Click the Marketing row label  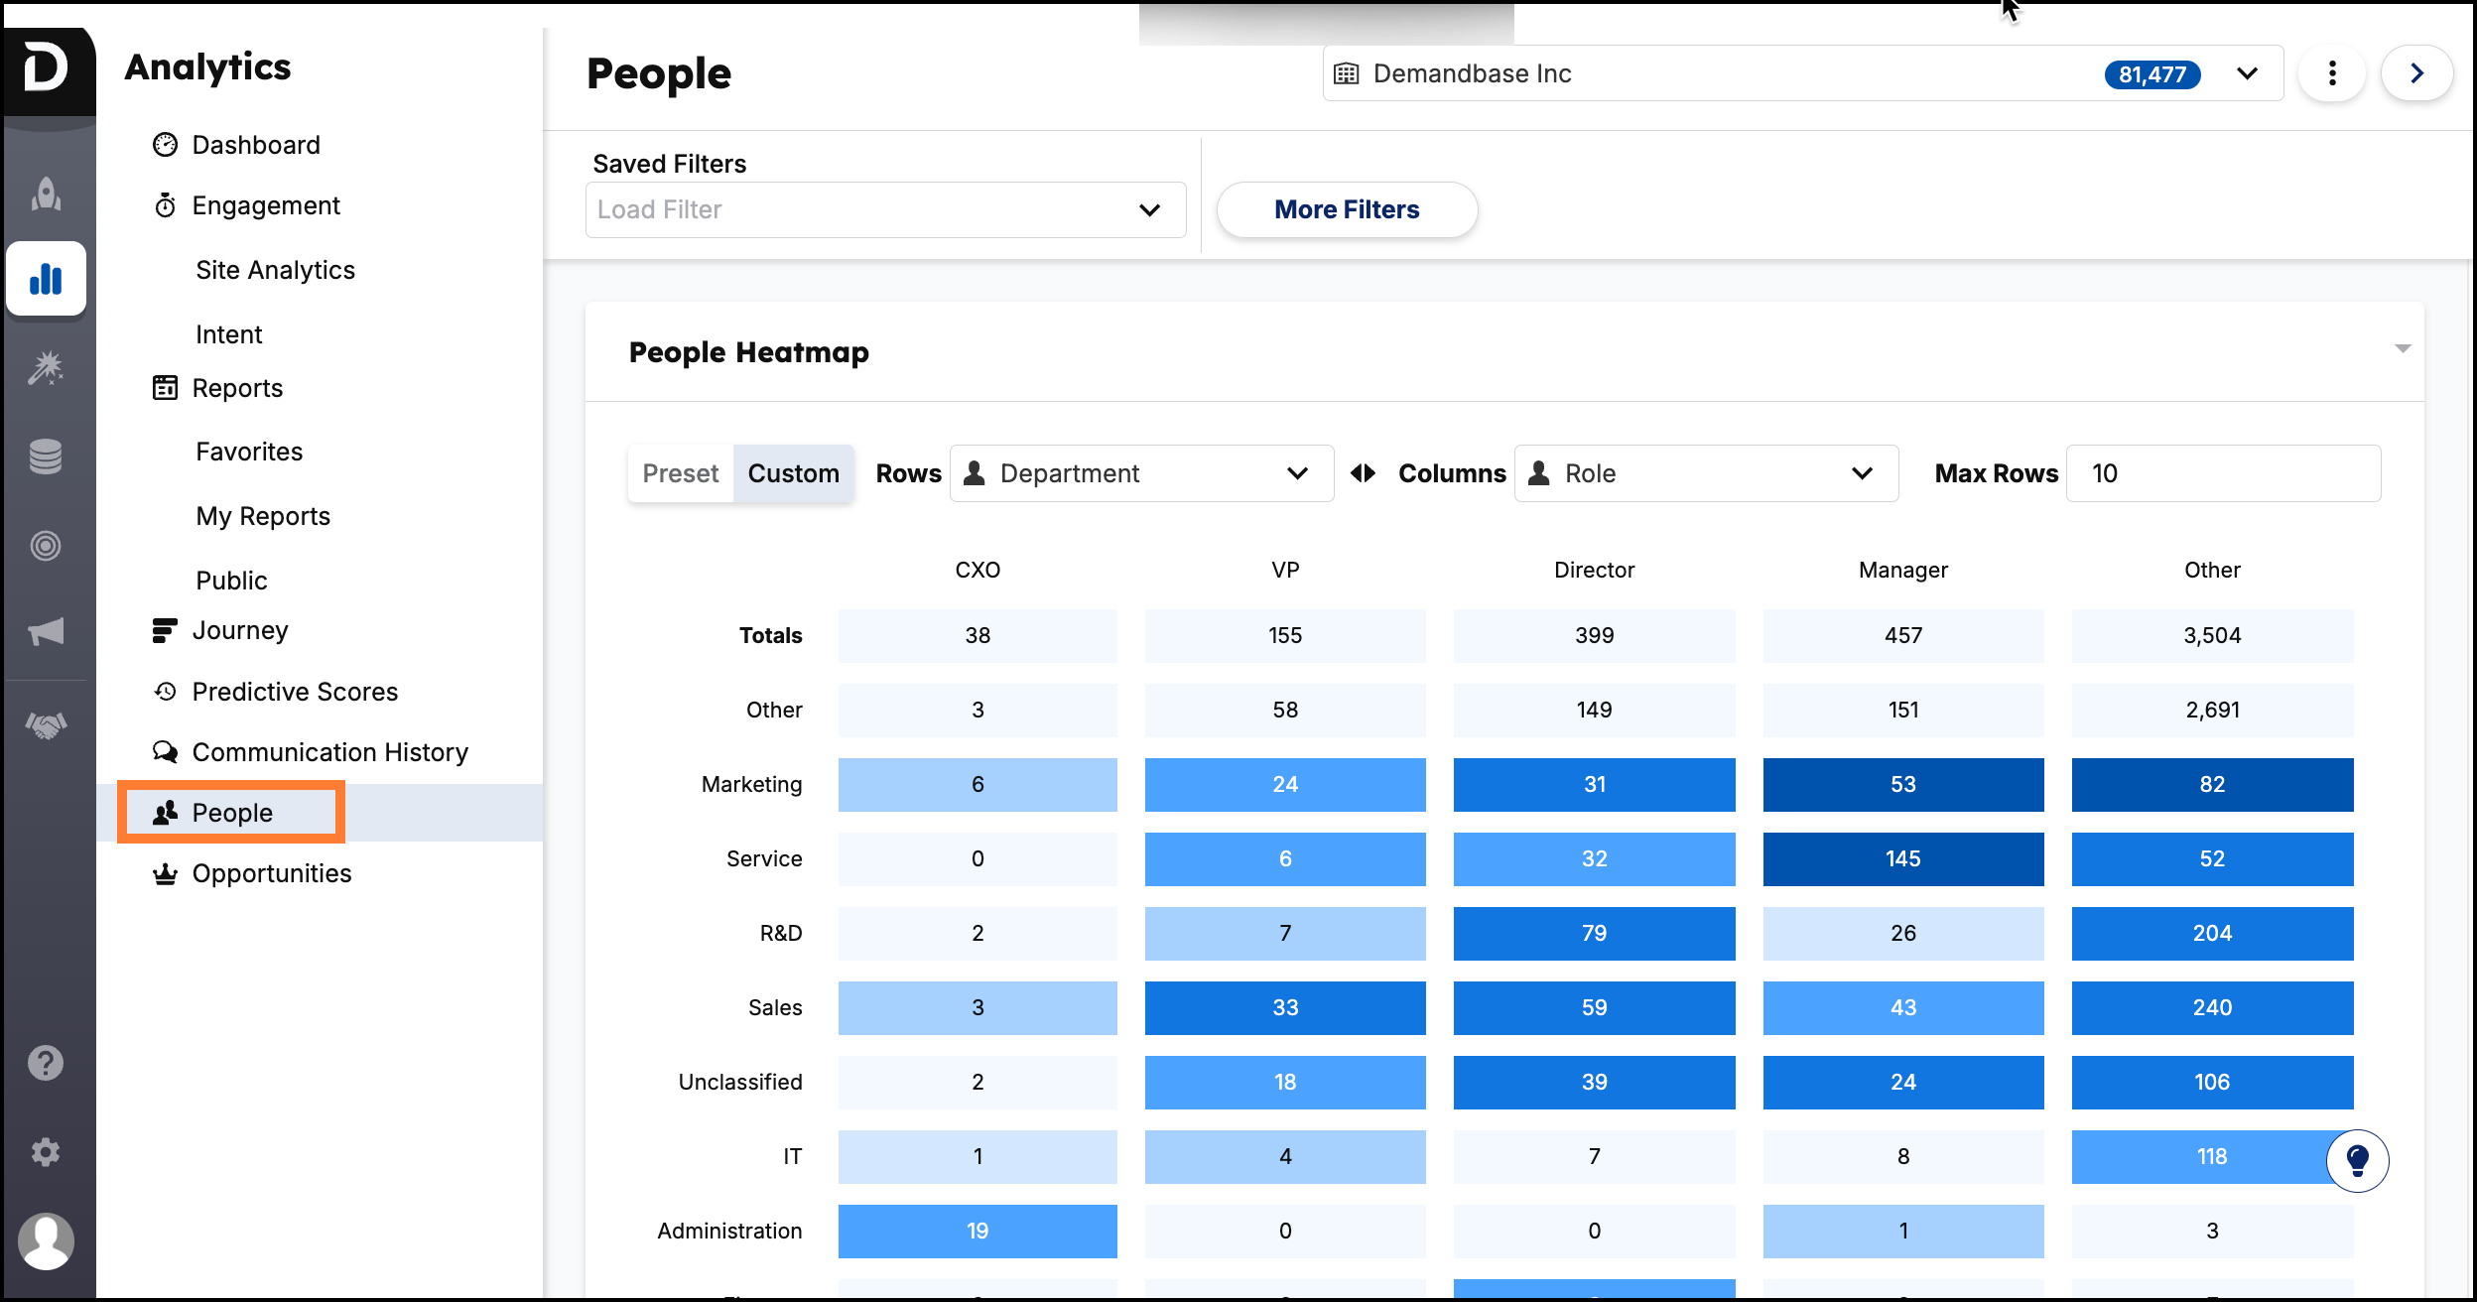[x=751, y=784]
